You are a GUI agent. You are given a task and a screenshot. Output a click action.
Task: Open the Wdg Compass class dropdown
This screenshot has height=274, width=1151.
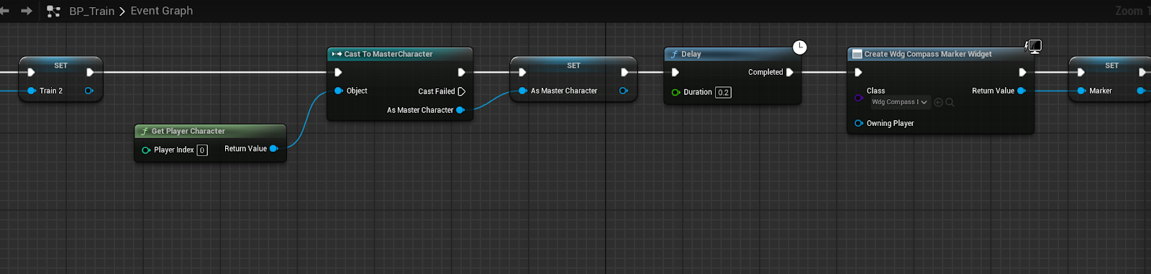coord(900,102)
